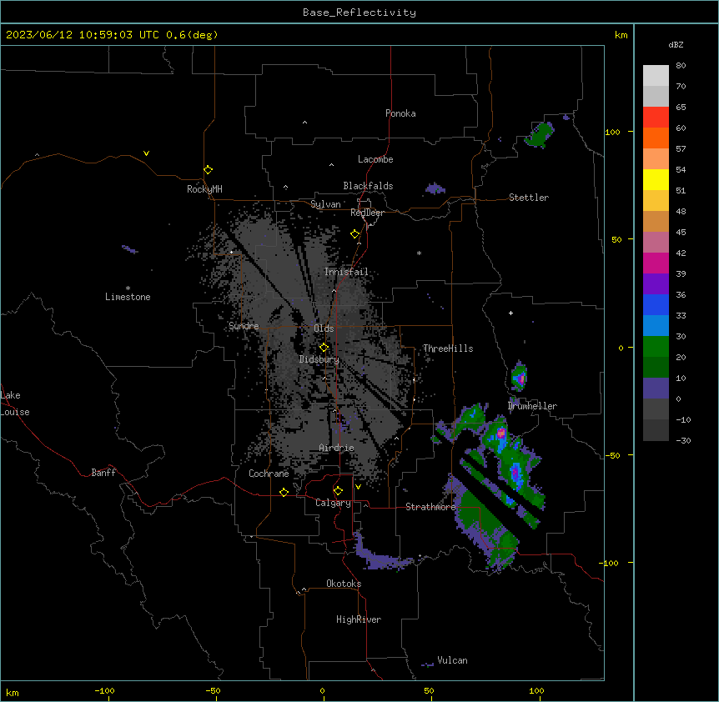This screenshot has width=719, height=702.
Task: Click the Limestone label
Action: pos(128,297)
